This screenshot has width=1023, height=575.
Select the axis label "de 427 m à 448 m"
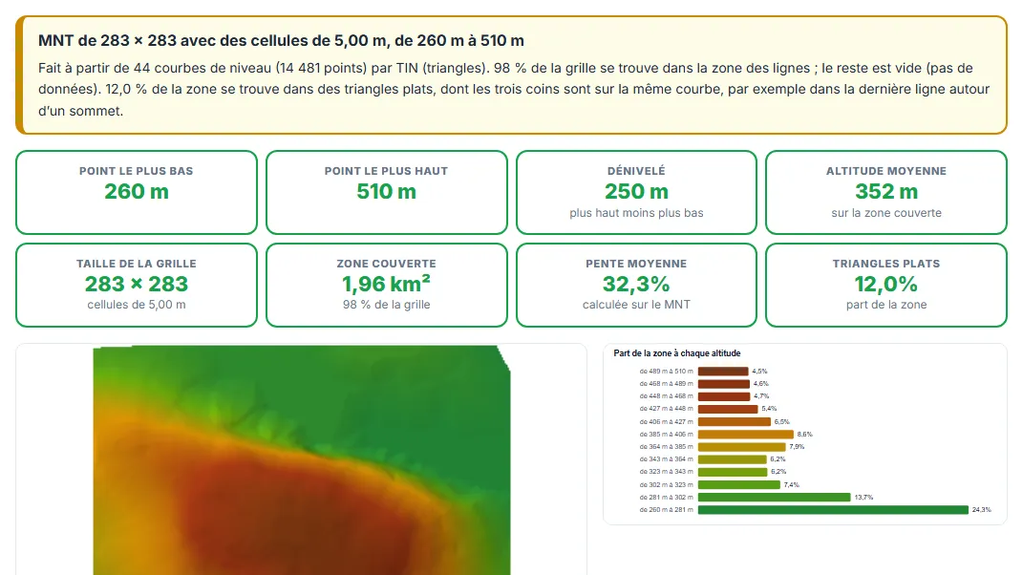click(x=666, y=409)
